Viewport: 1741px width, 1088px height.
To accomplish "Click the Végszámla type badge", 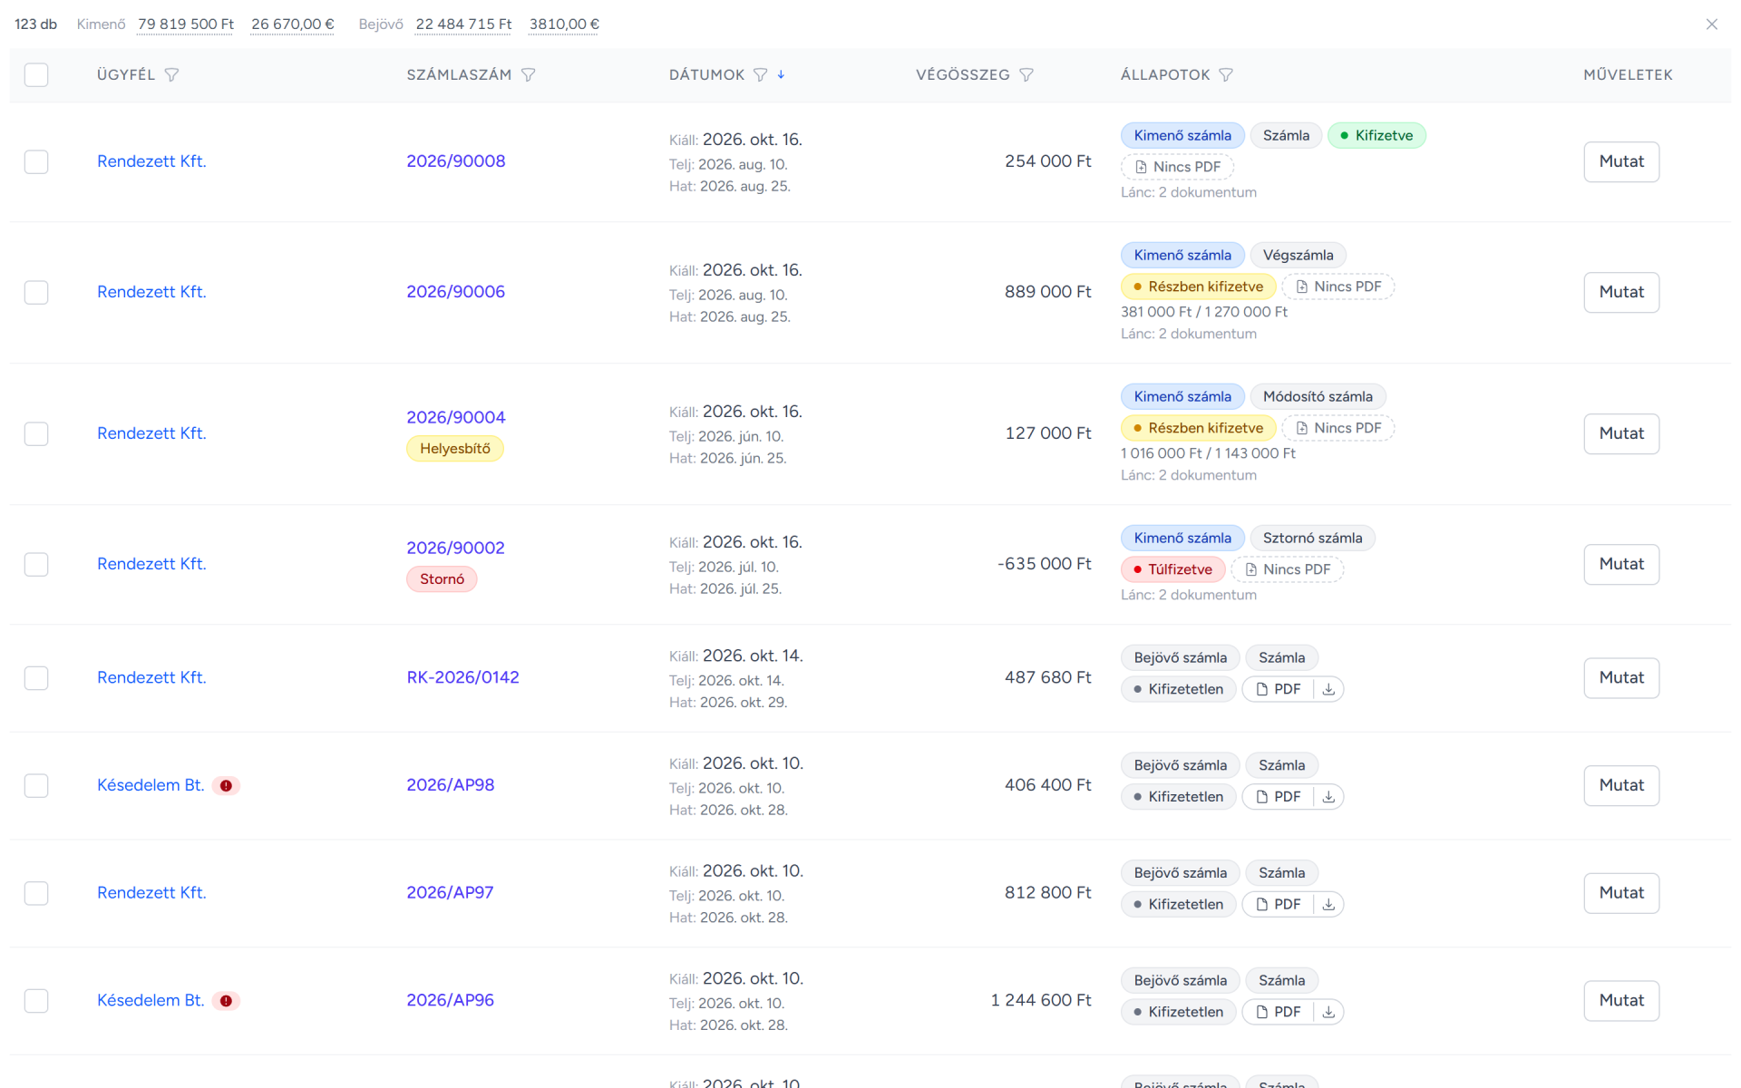I will point(1298,256).
